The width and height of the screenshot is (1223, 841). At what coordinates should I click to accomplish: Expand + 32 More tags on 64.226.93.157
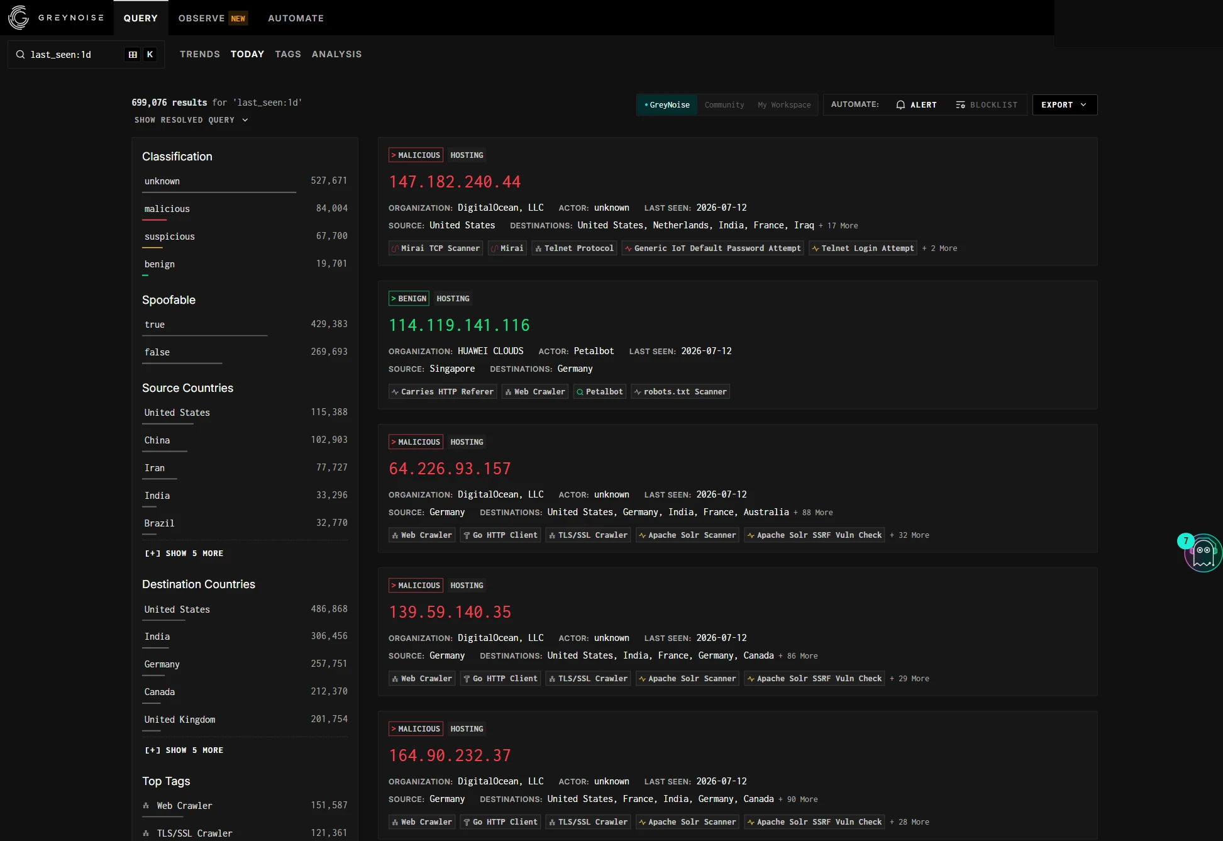pos(909,535)
